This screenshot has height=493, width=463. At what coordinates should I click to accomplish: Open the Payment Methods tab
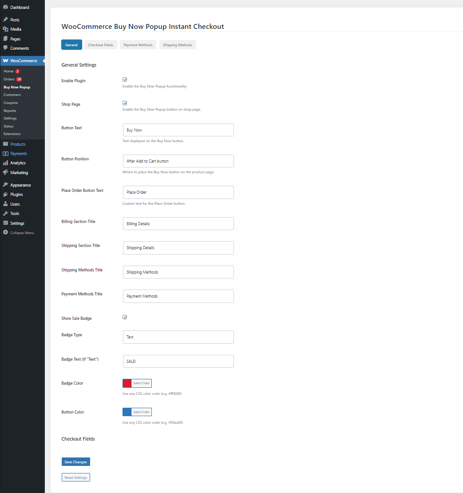pos(138,45)
